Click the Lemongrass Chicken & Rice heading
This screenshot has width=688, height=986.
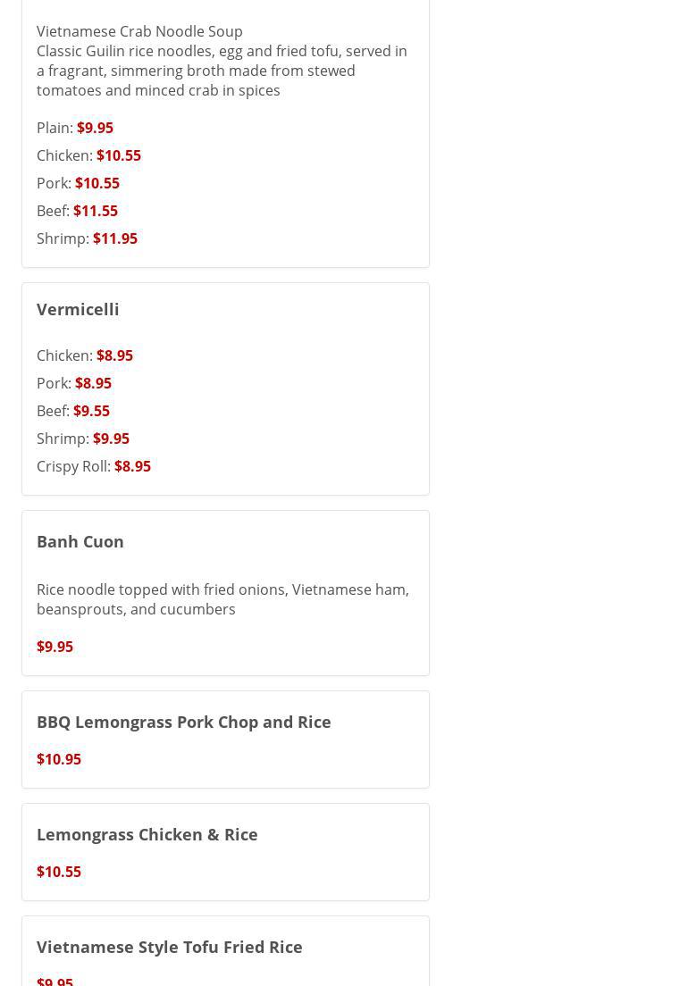tap(147, 834)
